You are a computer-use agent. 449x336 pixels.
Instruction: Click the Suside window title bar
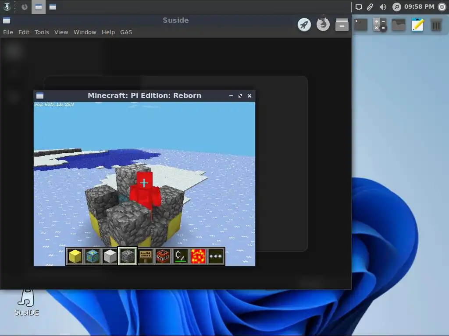click(175, 20)
